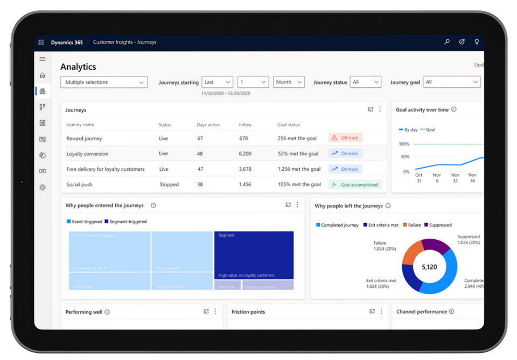
Task: Click the Event-triggered legend color swatch
Action: (69, 221)
